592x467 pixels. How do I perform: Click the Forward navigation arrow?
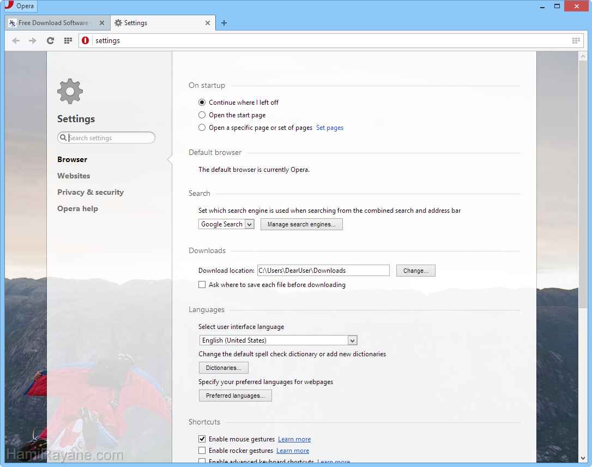click(33, 40)
